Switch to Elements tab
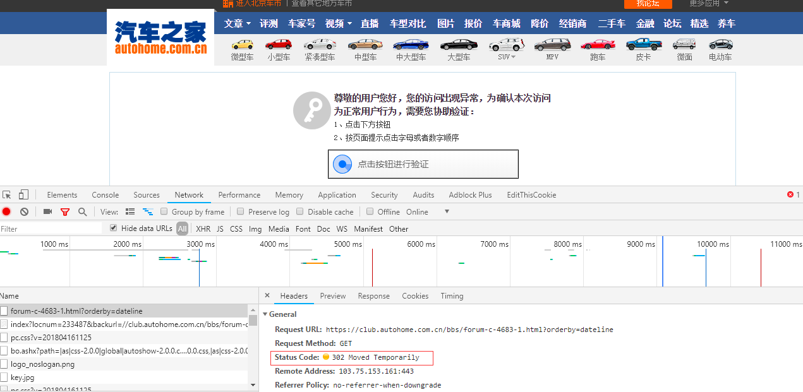The width and height of the screenshot is (803, 392). 62,195
